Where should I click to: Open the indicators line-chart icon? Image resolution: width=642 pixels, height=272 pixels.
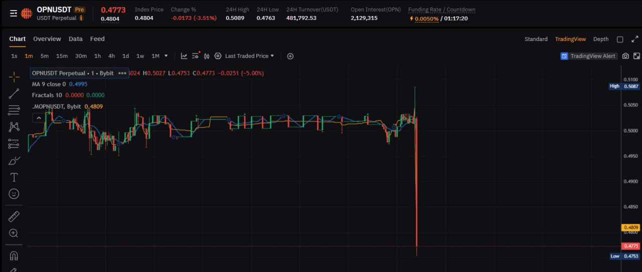click(x=184, y=56)
